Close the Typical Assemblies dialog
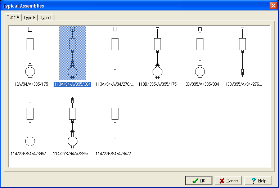279x188 pixels. (273, 6)
